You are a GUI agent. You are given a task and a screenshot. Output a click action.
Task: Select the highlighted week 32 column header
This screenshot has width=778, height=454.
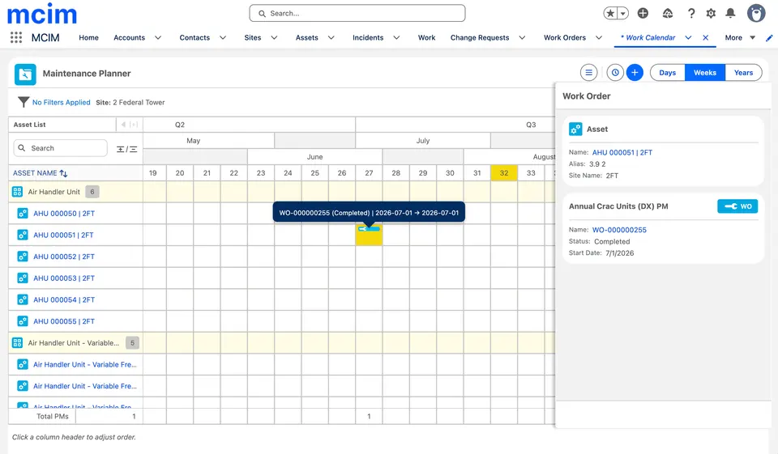pos(503,173)
